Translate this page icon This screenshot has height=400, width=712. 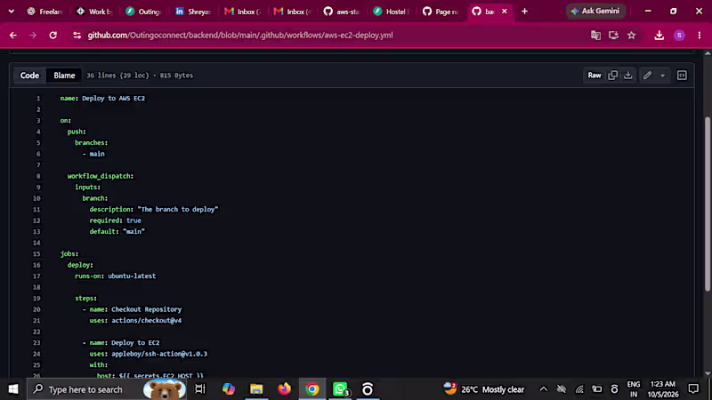click(595, 35)
